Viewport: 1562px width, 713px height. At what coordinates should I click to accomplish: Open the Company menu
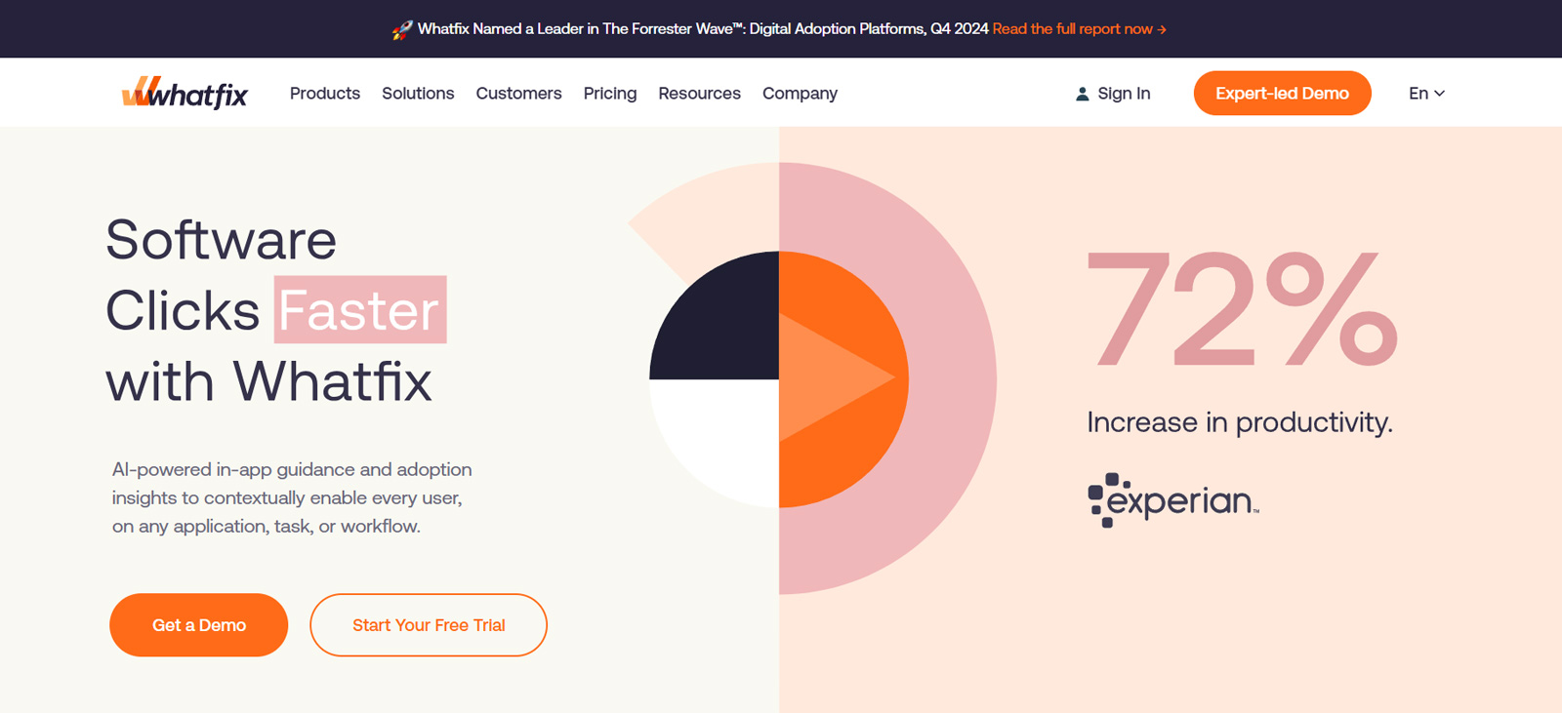pos(800,94)
